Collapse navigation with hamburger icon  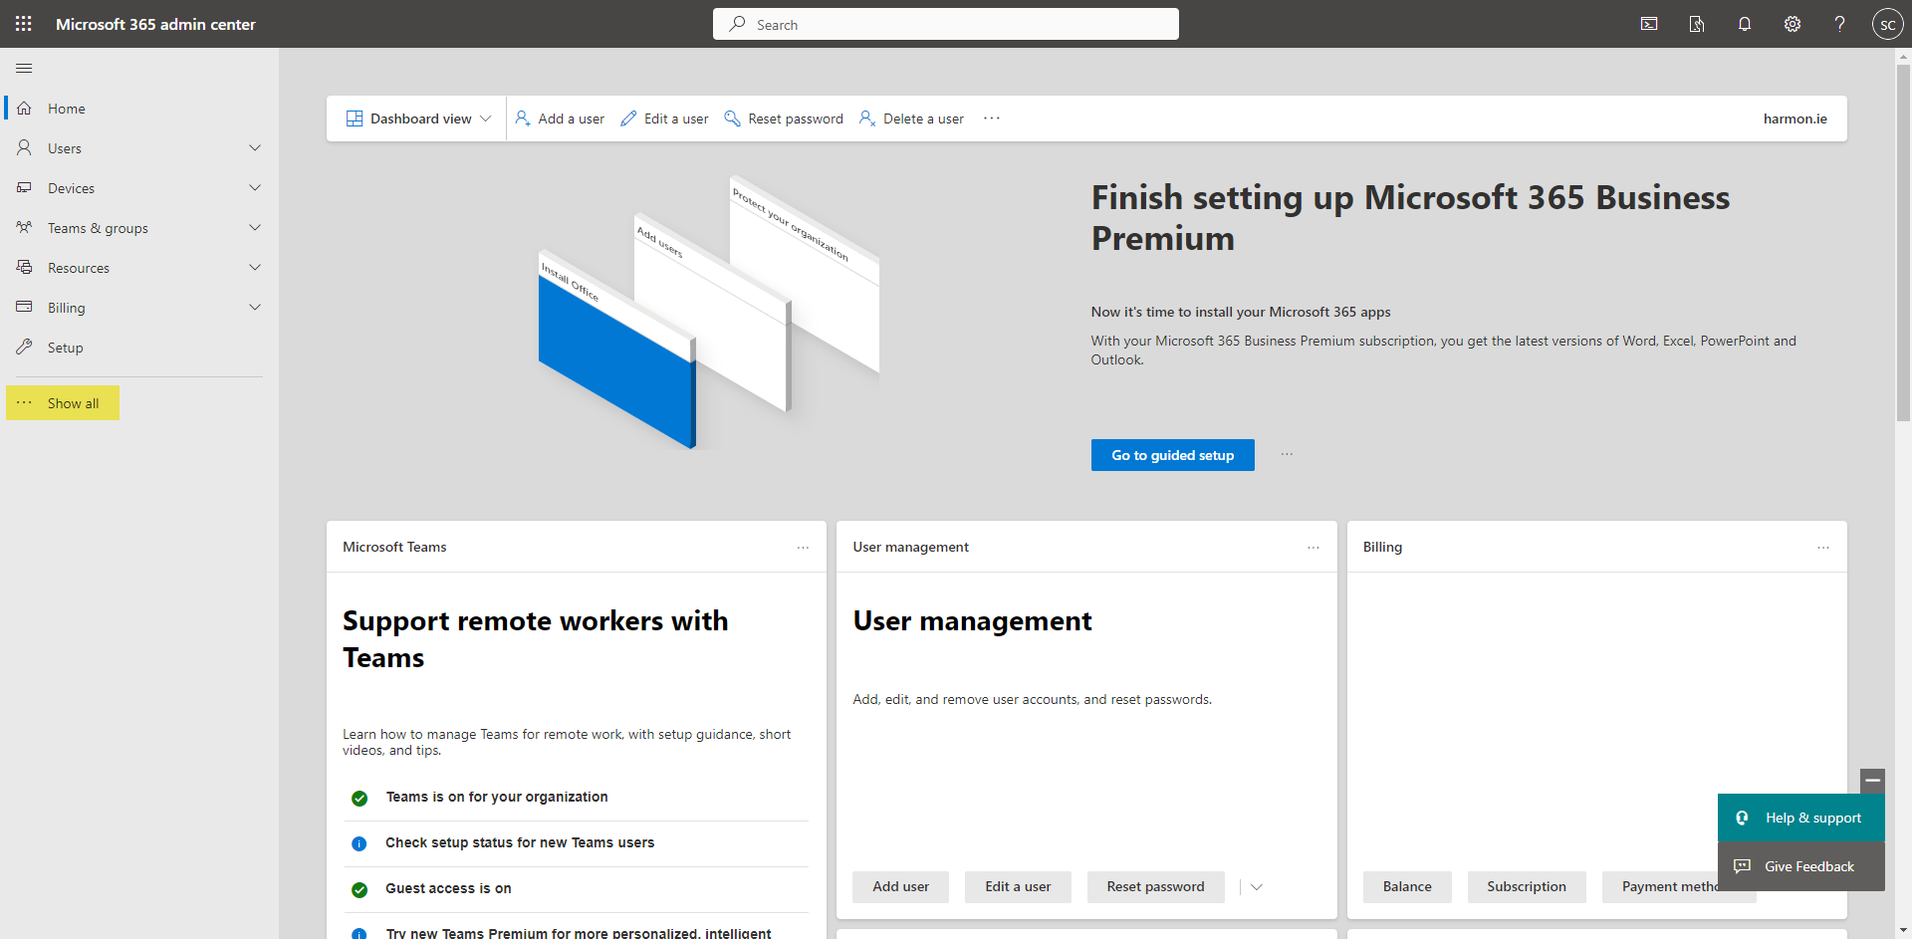pyautogui.click(x=24, y=68)
